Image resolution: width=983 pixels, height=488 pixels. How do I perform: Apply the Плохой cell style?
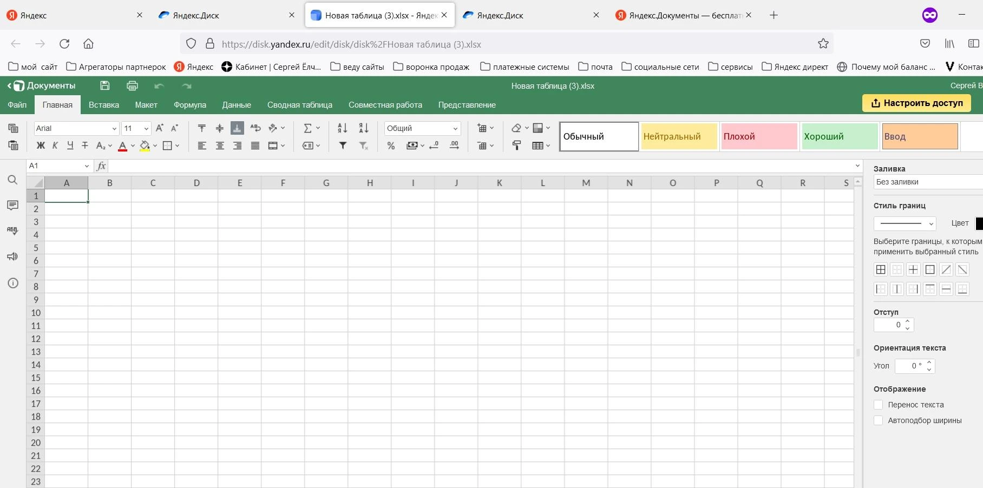758,136
